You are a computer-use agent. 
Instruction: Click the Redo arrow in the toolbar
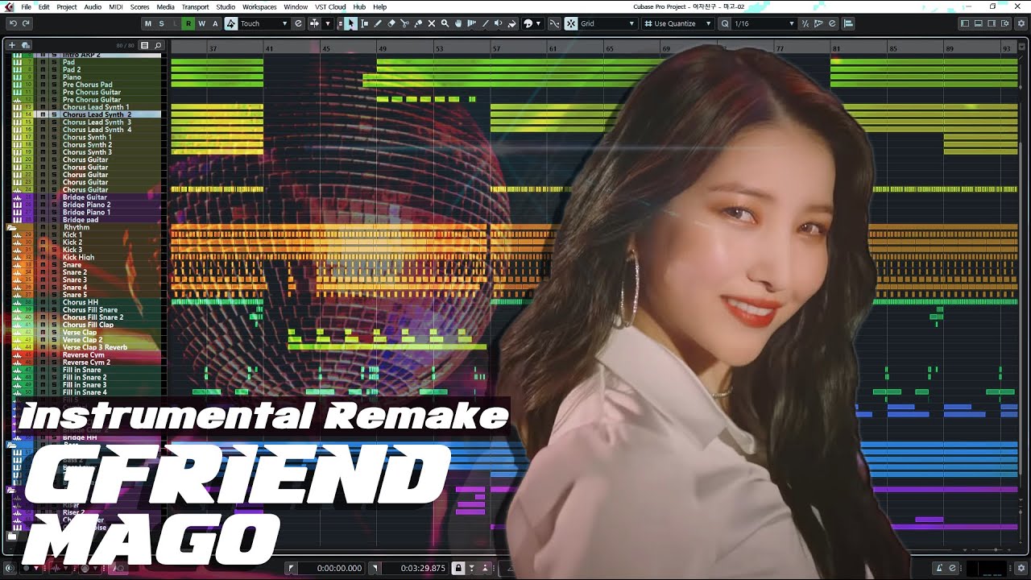[26, 23]
